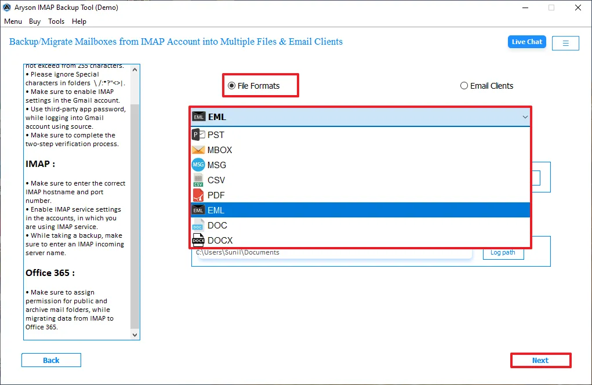Open the Tools menu

coord(56,21)
